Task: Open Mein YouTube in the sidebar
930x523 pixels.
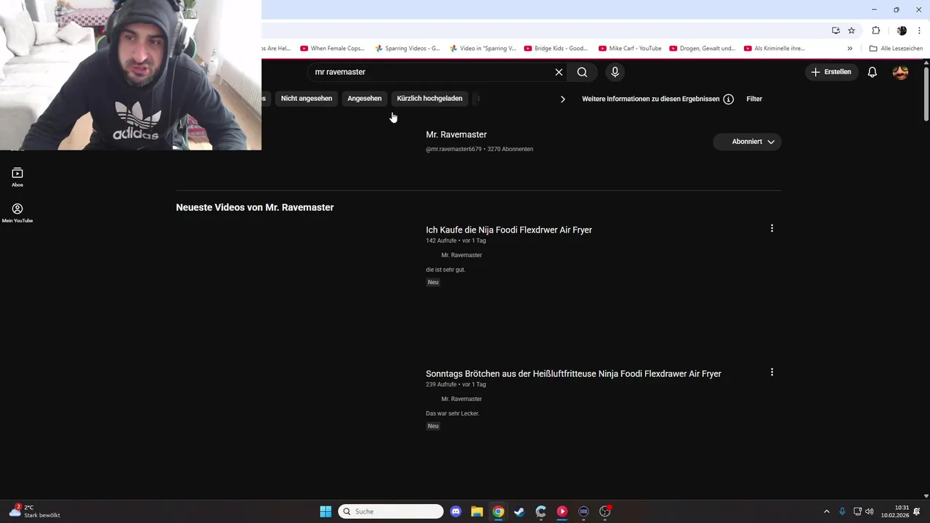Action: point(17,213)
